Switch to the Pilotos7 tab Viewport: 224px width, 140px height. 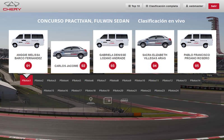[102, 81]
